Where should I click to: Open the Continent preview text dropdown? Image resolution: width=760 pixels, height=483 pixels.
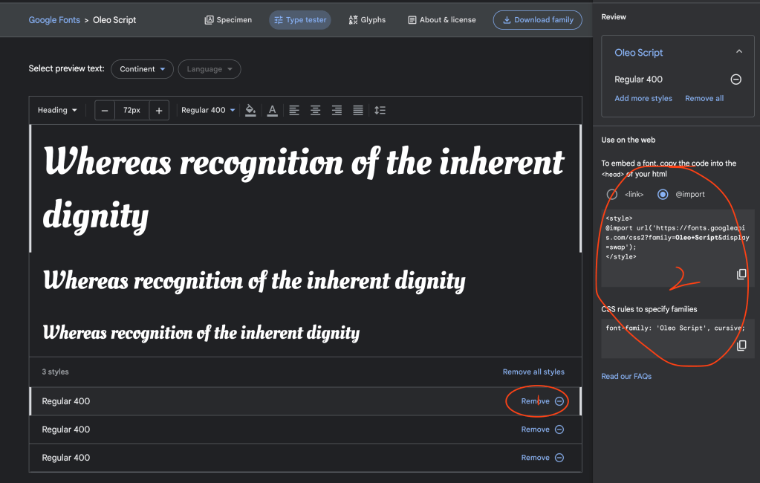tap(142, 69)
